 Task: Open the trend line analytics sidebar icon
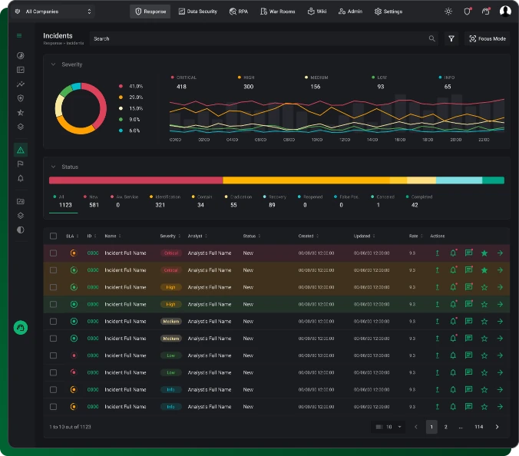click(21, 84)
